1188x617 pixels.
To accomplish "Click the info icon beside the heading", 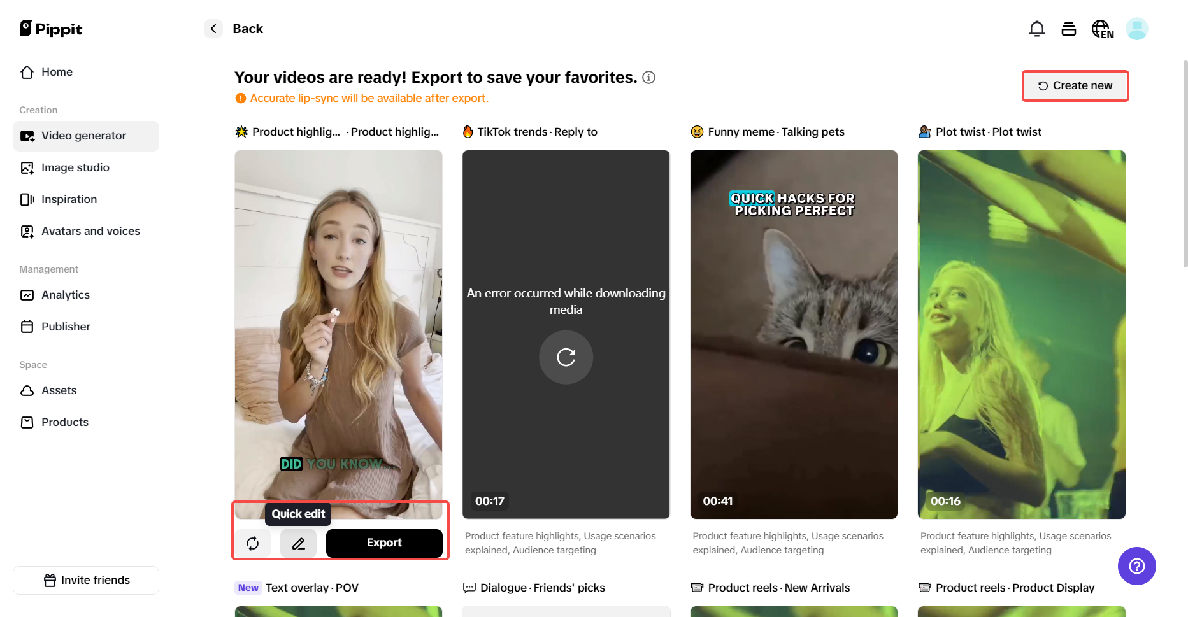I will point(649,78).
